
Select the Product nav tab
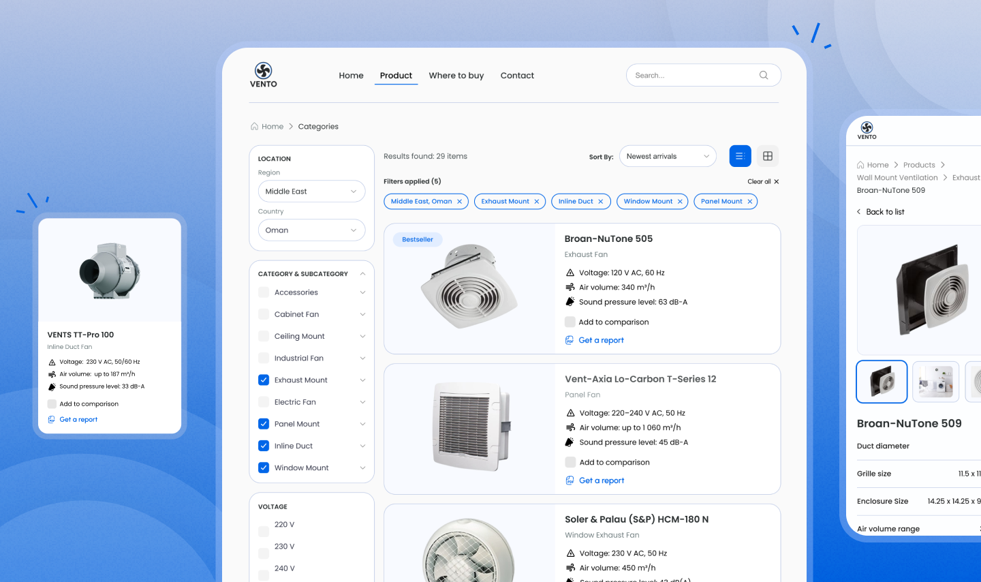click(396, 76)
